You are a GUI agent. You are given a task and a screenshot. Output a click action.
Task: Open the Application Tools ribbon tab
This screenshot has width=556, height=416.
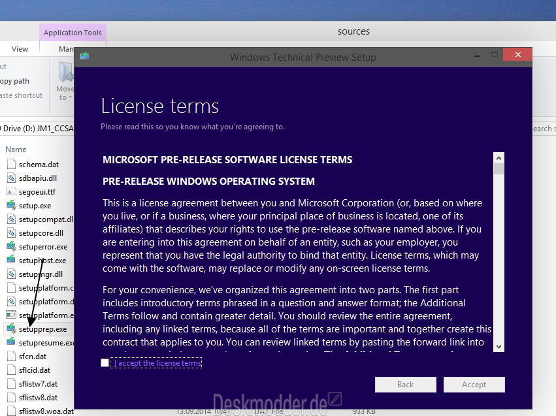pos(73,33)
